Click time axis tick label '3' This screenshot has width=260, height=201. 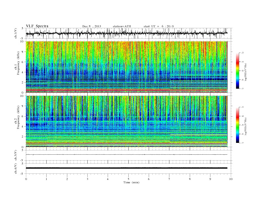[x=87, y=179]
